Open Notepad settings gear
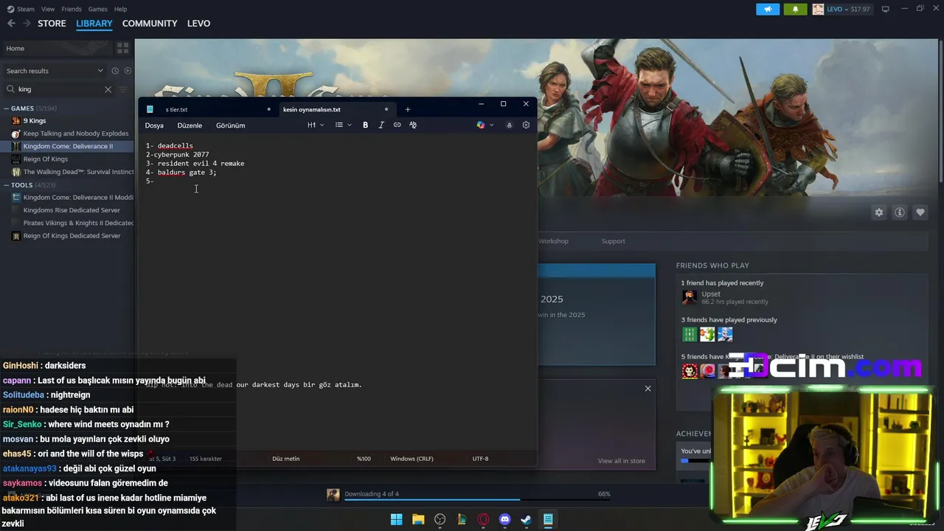The image size is (944, 531). tap(526, 125)
